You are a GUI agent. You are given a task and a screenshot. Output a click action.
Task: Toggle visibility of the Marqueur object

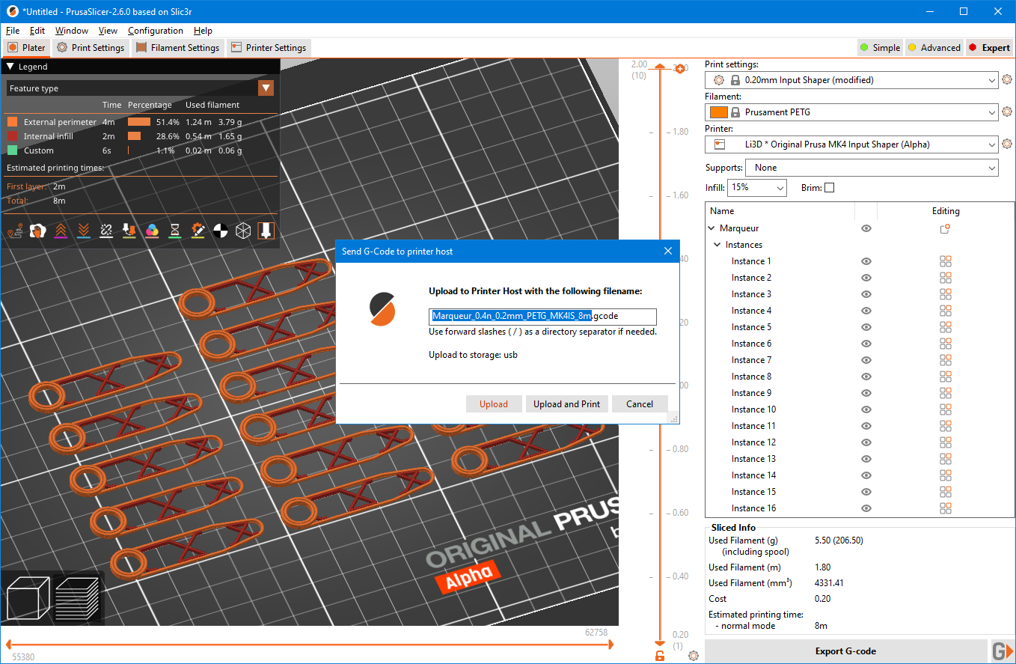click(866, 228)
